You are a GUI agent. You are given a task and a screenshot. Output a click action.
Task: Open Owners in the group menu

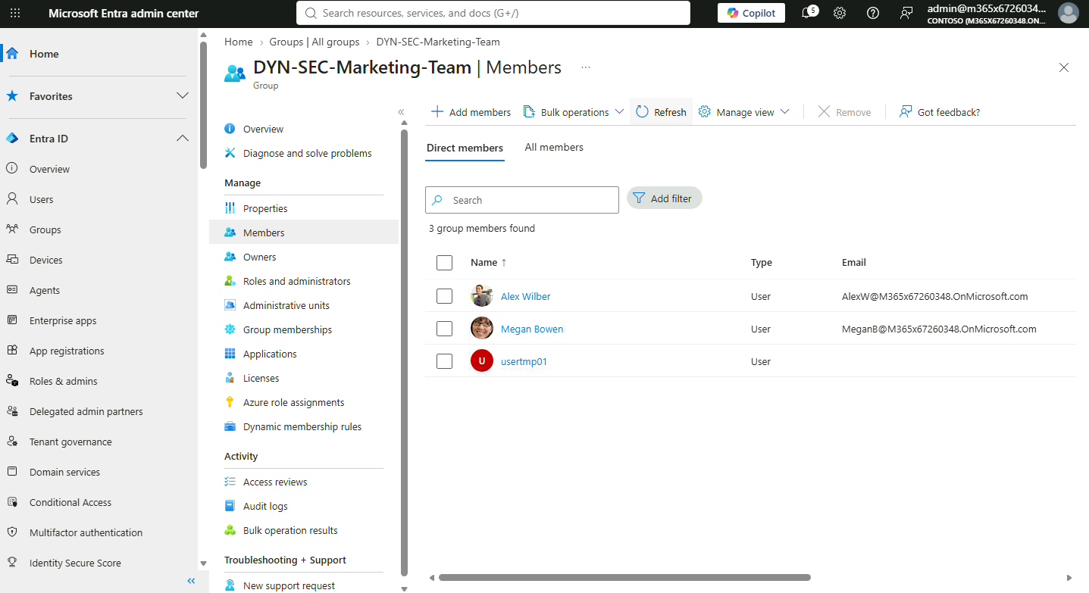click(260, 257)
